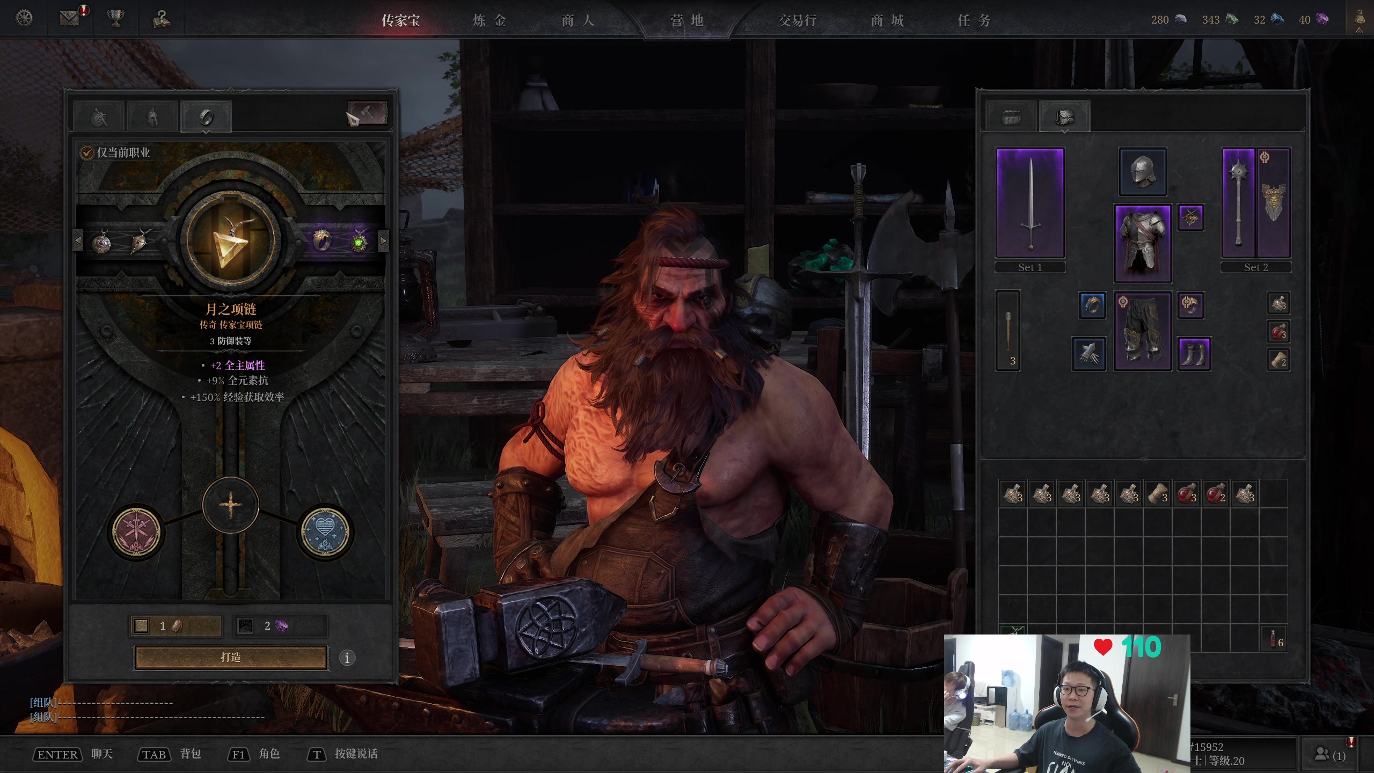
Task: Open 交易行 tab
Action: pos(798,20)
